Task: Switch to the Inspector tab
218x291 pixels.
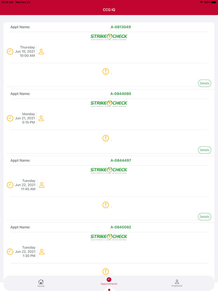Action: coord(177,283)
